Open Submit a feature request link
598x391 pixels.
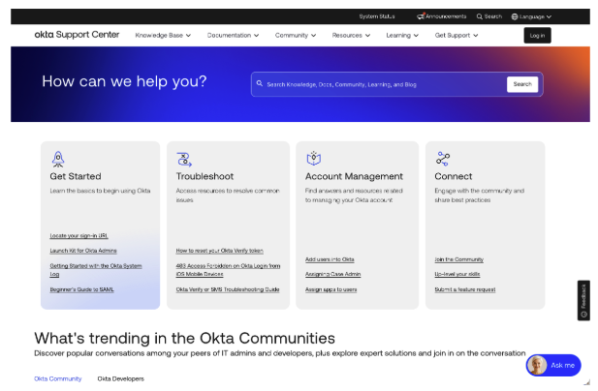(x=465, y=289)
